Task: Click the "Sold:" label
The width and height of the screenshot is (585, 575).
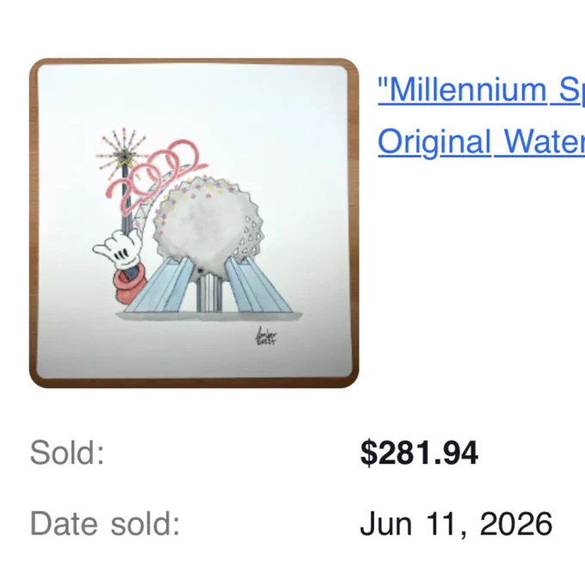Action: [67, 453]
